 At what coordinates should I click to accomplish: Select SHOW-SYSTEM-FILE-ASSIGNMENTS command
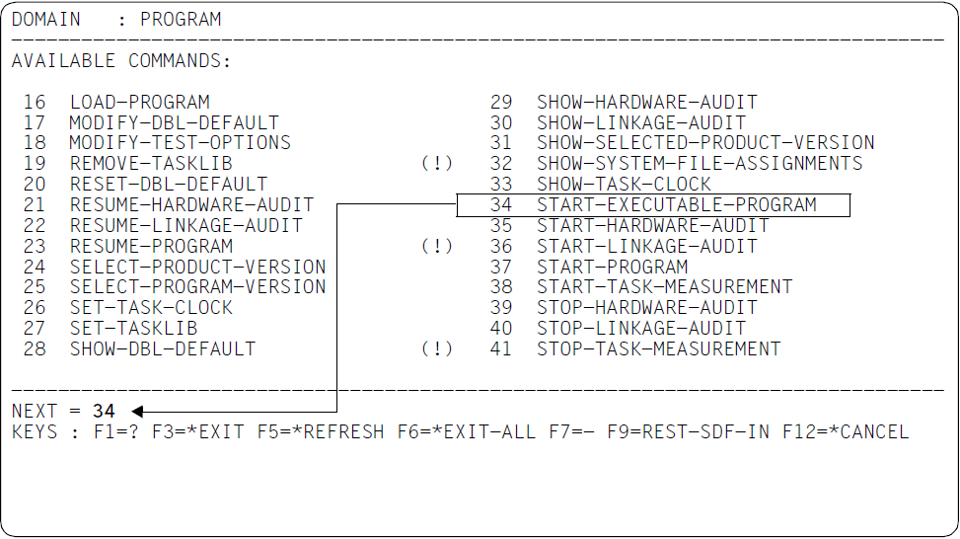[x=700, y=164]
